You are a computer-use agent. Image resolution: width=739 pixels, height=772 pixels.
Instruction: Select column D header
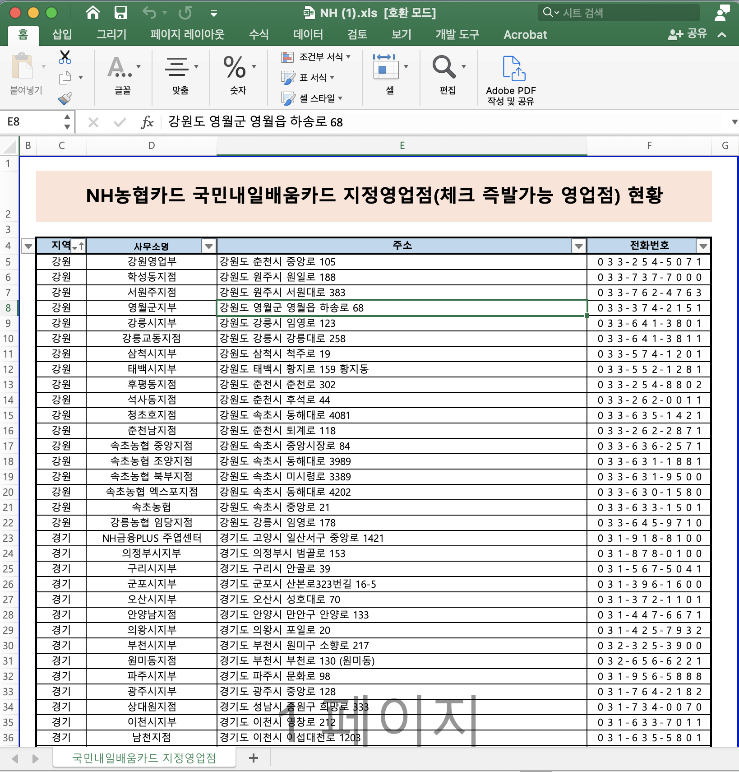click(151, 146)
